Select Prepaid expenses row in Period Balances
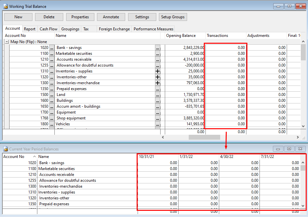Viewport: 308px width, 217px height. 151,204
